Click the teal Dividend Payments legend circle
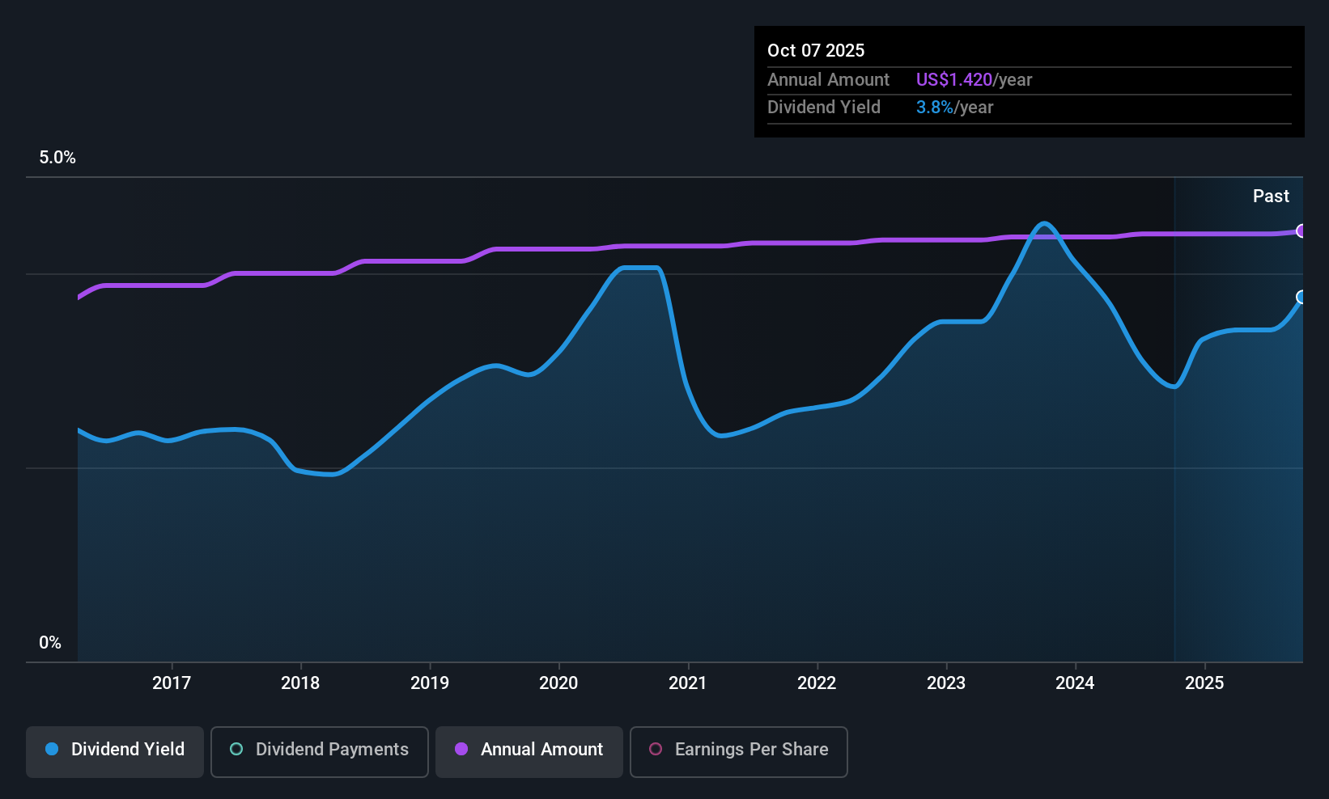Image resolution: width=1329 pixels, height=799 pixels. (x=236, y=749)
